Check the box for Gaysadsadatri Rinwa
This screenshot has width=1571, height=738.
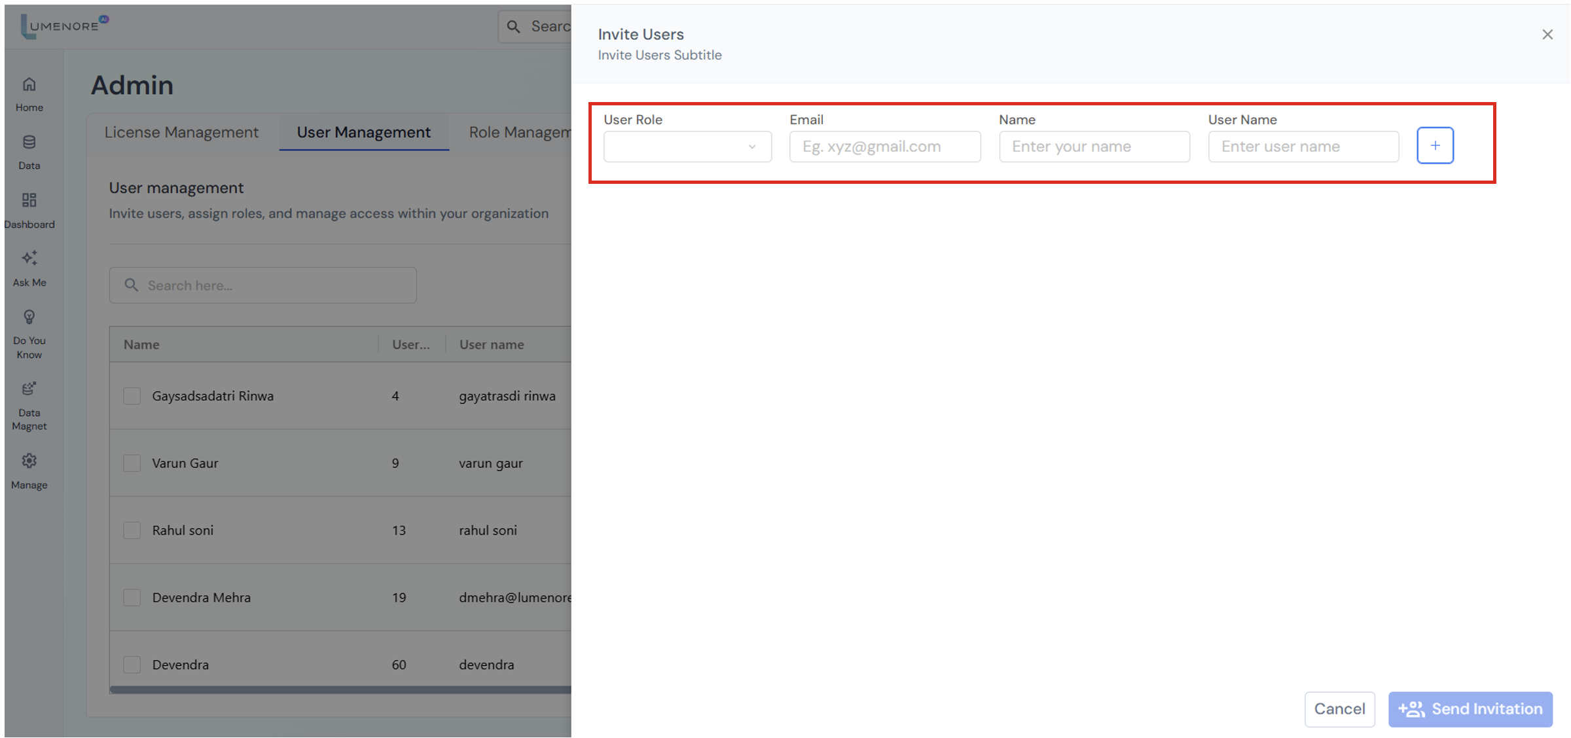click(132, 396)
